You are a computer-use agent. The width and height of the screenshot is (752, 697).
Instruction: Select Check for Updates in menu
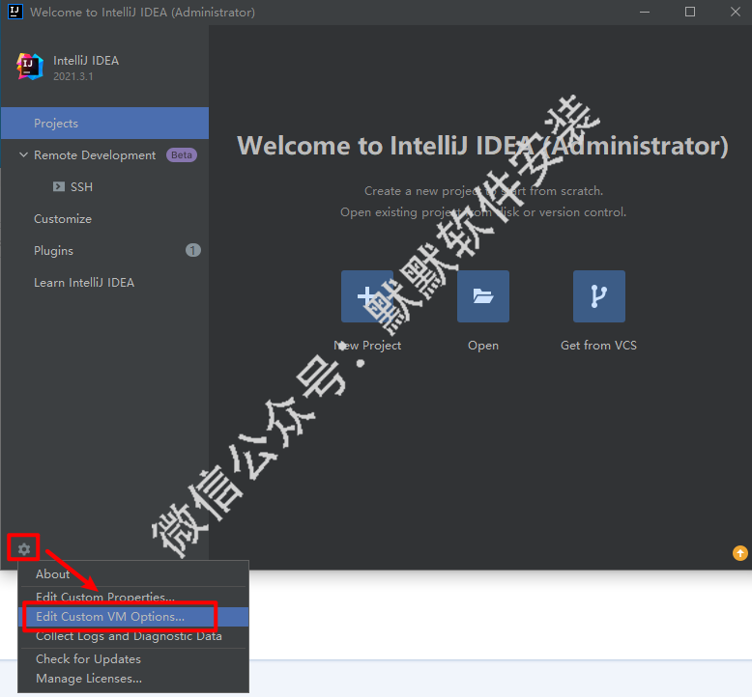click(133, 659)
